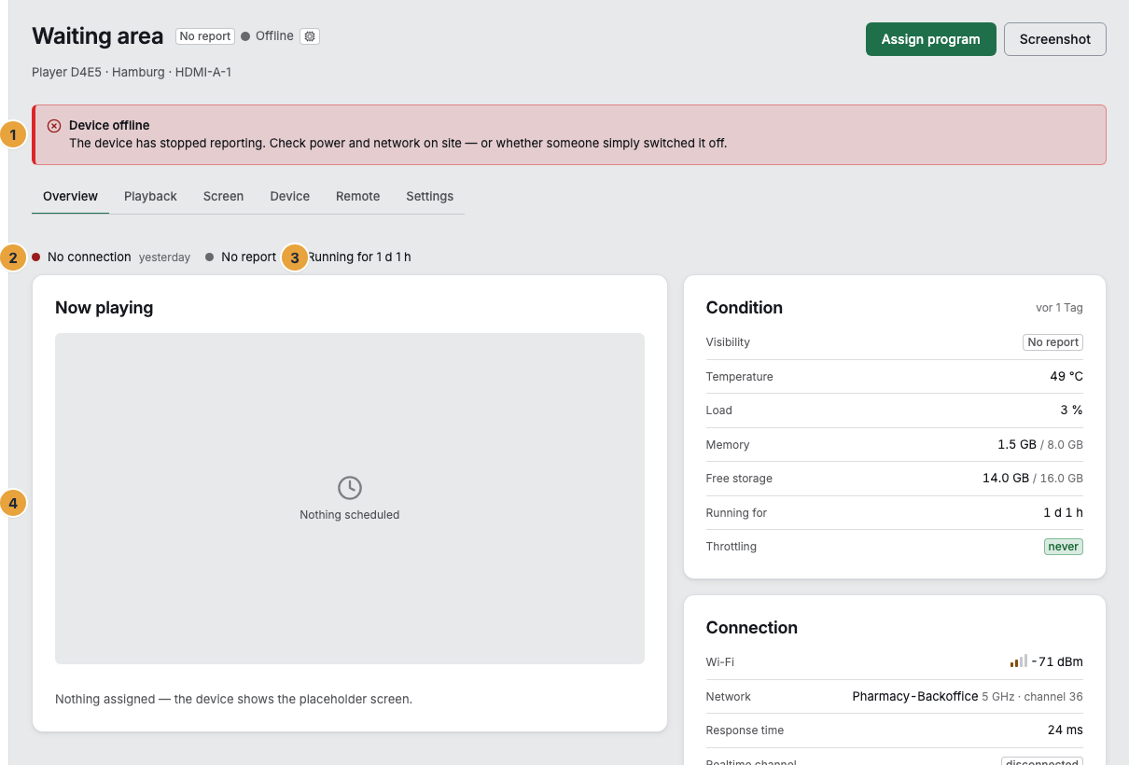This screenshot has width=1129, height=765.
Task: Click the red dot beside No connection
Action: [x=36, y=257]
